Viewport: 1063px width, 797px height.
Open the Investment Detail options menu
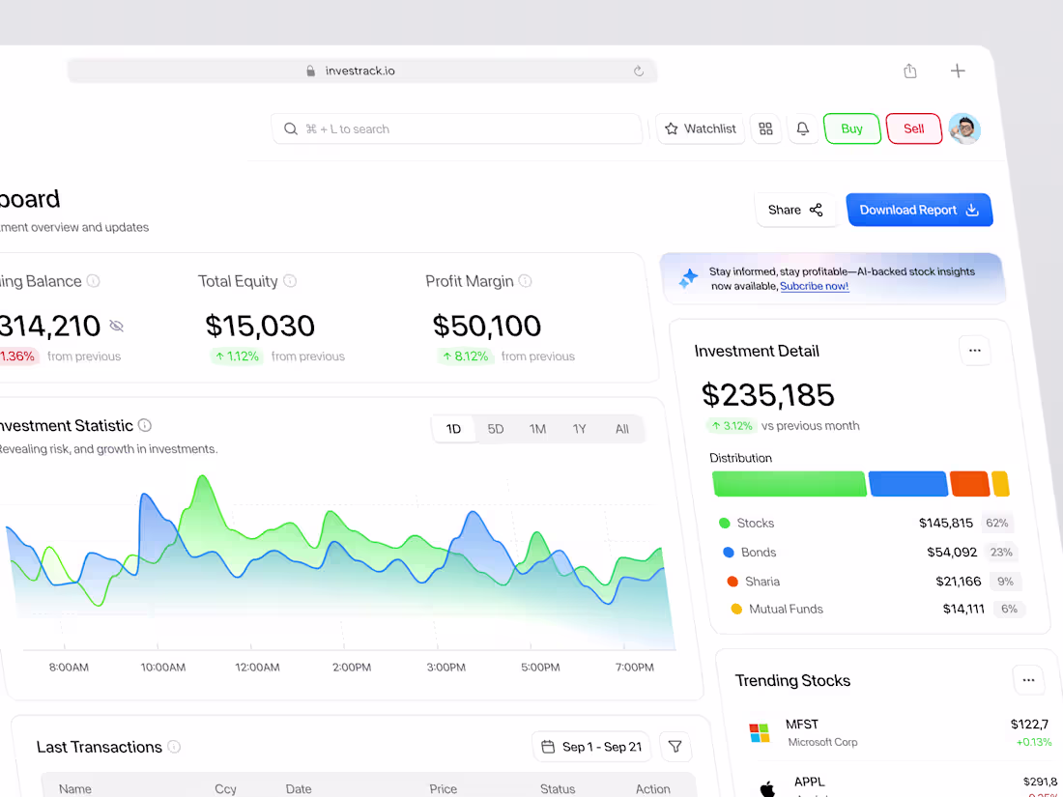tap(975, 351)
